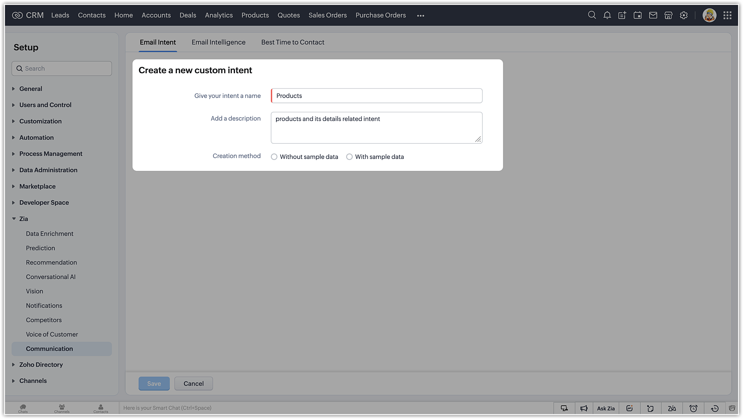The height and width of the screenshot is (419, 743).
Task: Expand the Automation section
Action: click(x=36, y=137)
